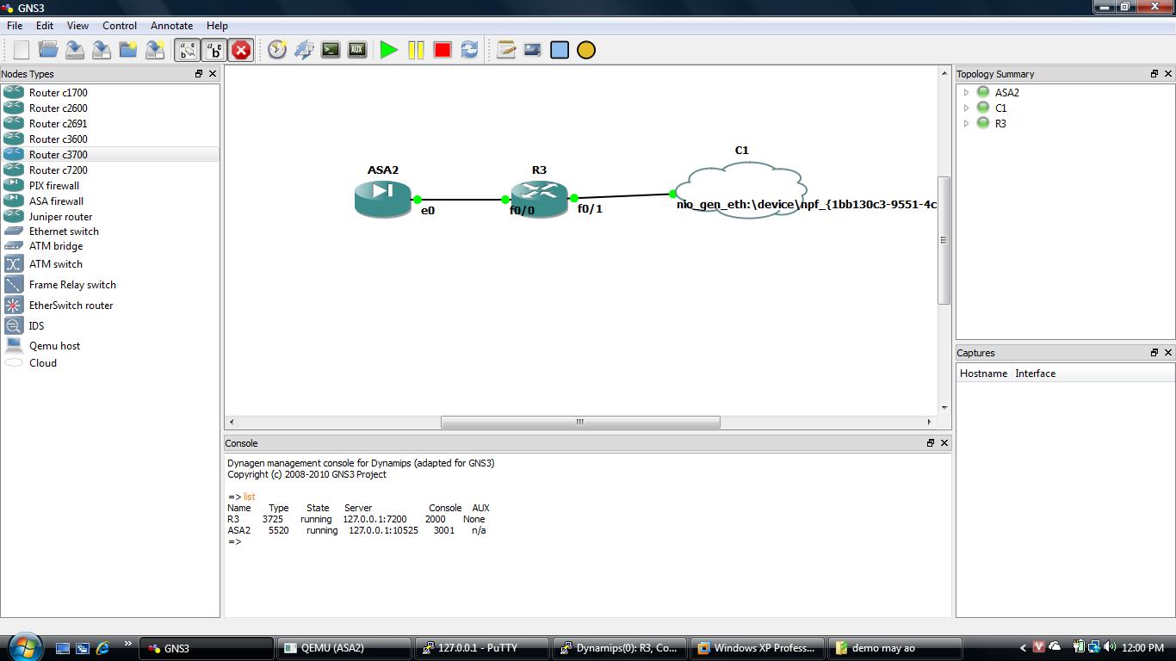The width and height of the screenshot is (1176, 661).
Task: Select Router c7200 in Nodes Types
Action: [x=58, y=170]
